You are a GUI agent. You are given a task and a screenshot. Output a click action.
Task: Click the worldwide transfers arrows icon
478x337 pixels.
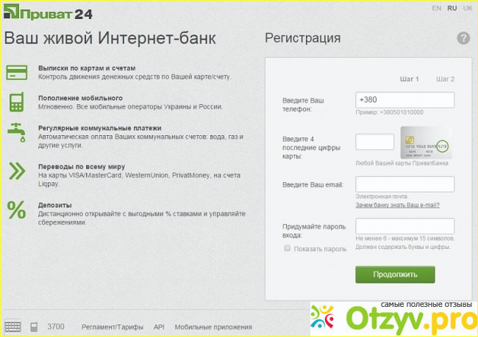pos(17,171)
